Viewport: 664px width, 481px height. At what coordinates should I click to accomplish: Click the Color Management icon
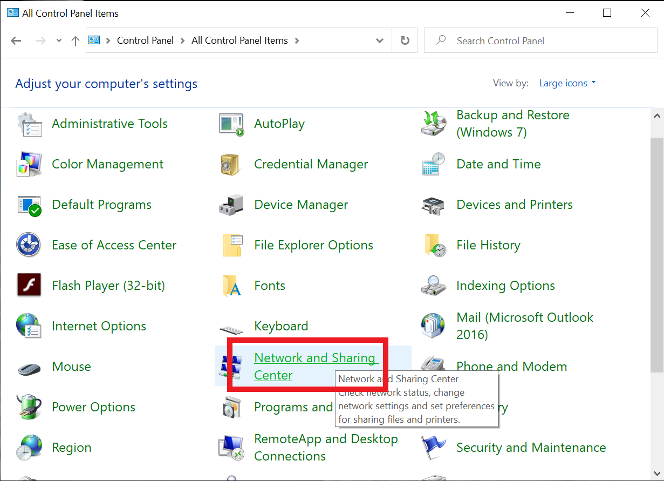coord(29,164)
